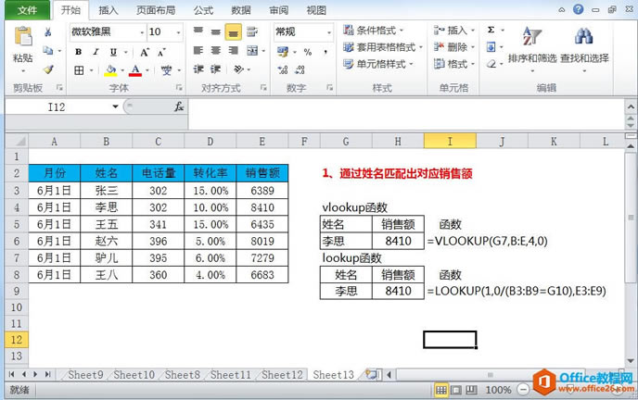This screenshot has width=638, height=400.
Task: Click 删除 cells button
Action: (453, 47)
